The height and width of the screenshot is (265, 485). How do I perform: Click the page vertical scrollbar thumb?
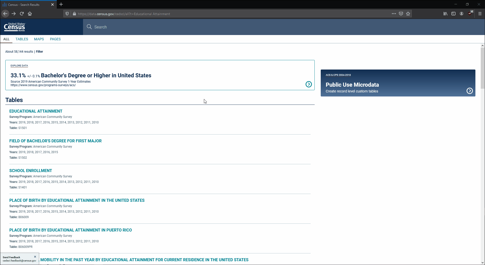pyautogui.click(x=482, y=68)
